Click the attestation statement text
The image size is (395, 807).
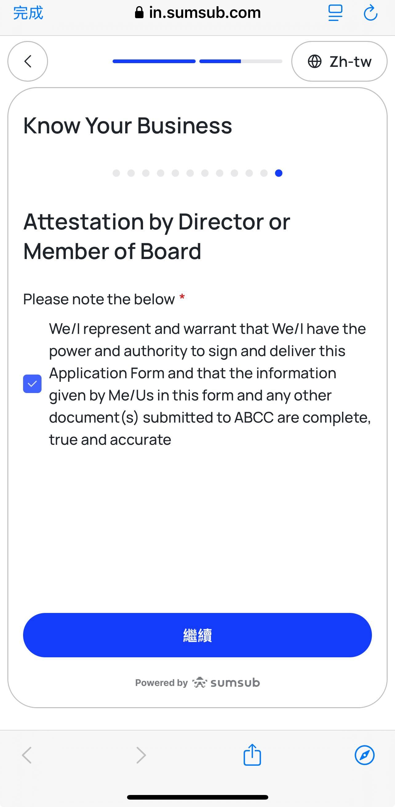pos(210,384)
